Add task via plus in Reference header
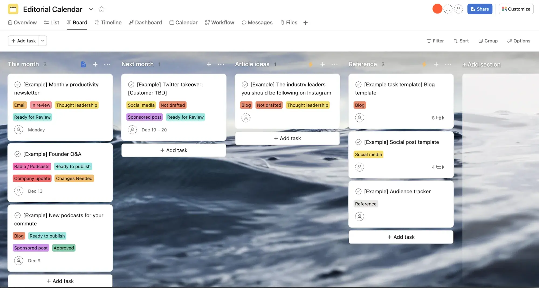539x288 pixels. tap(436, 64)
